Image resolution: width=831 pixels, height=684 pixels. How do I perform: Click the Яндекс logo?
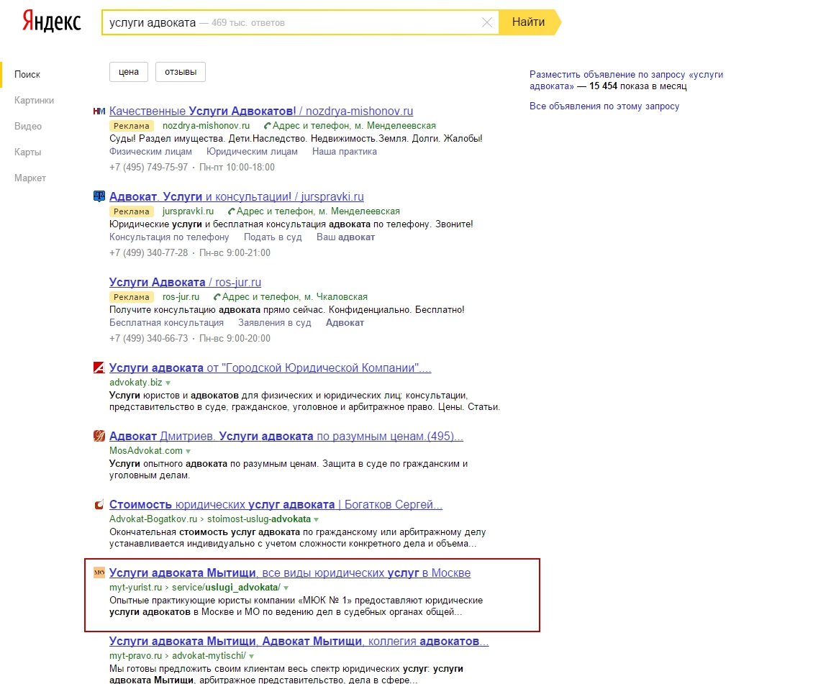pyautogui.click(x=51, y=22)
